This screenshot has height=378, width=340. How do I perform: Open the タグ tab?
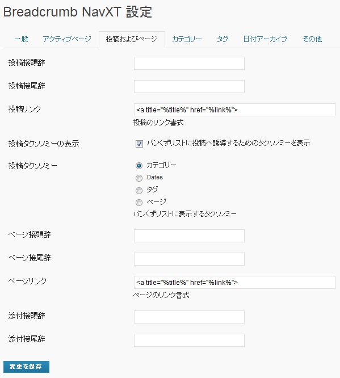223,39
